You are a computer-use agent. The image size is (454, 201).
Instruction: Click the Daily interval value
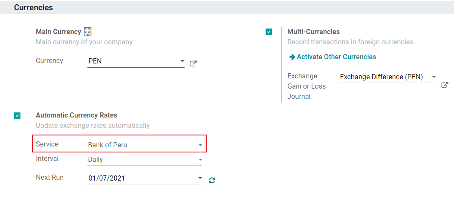[x=95, y=160]
